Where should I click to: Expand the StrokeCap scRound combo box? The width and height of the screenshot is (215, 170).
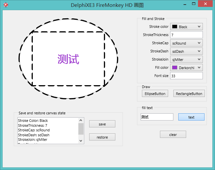tap(186, 43)
